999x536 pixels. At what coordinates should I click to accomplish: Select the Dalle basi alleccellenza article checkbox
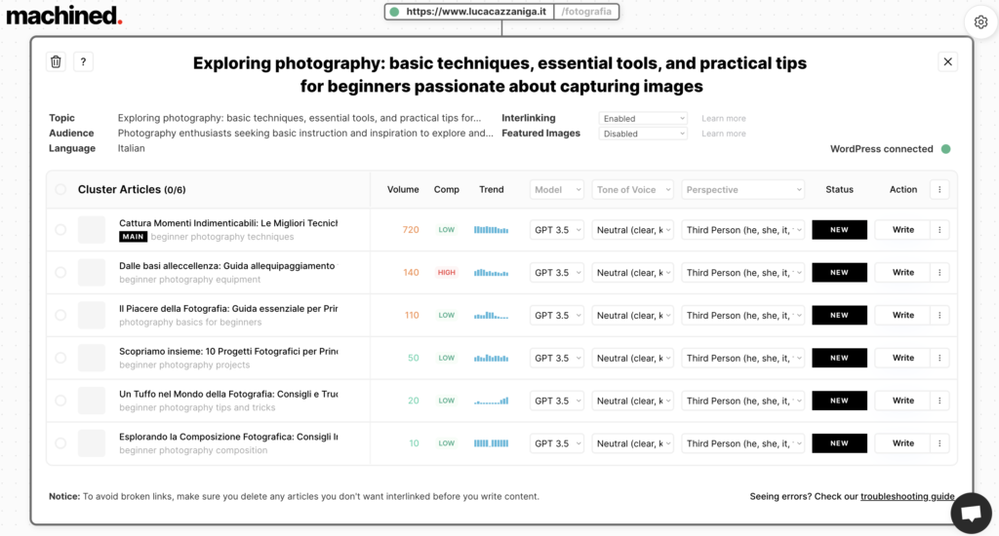(x=60, y=273)
